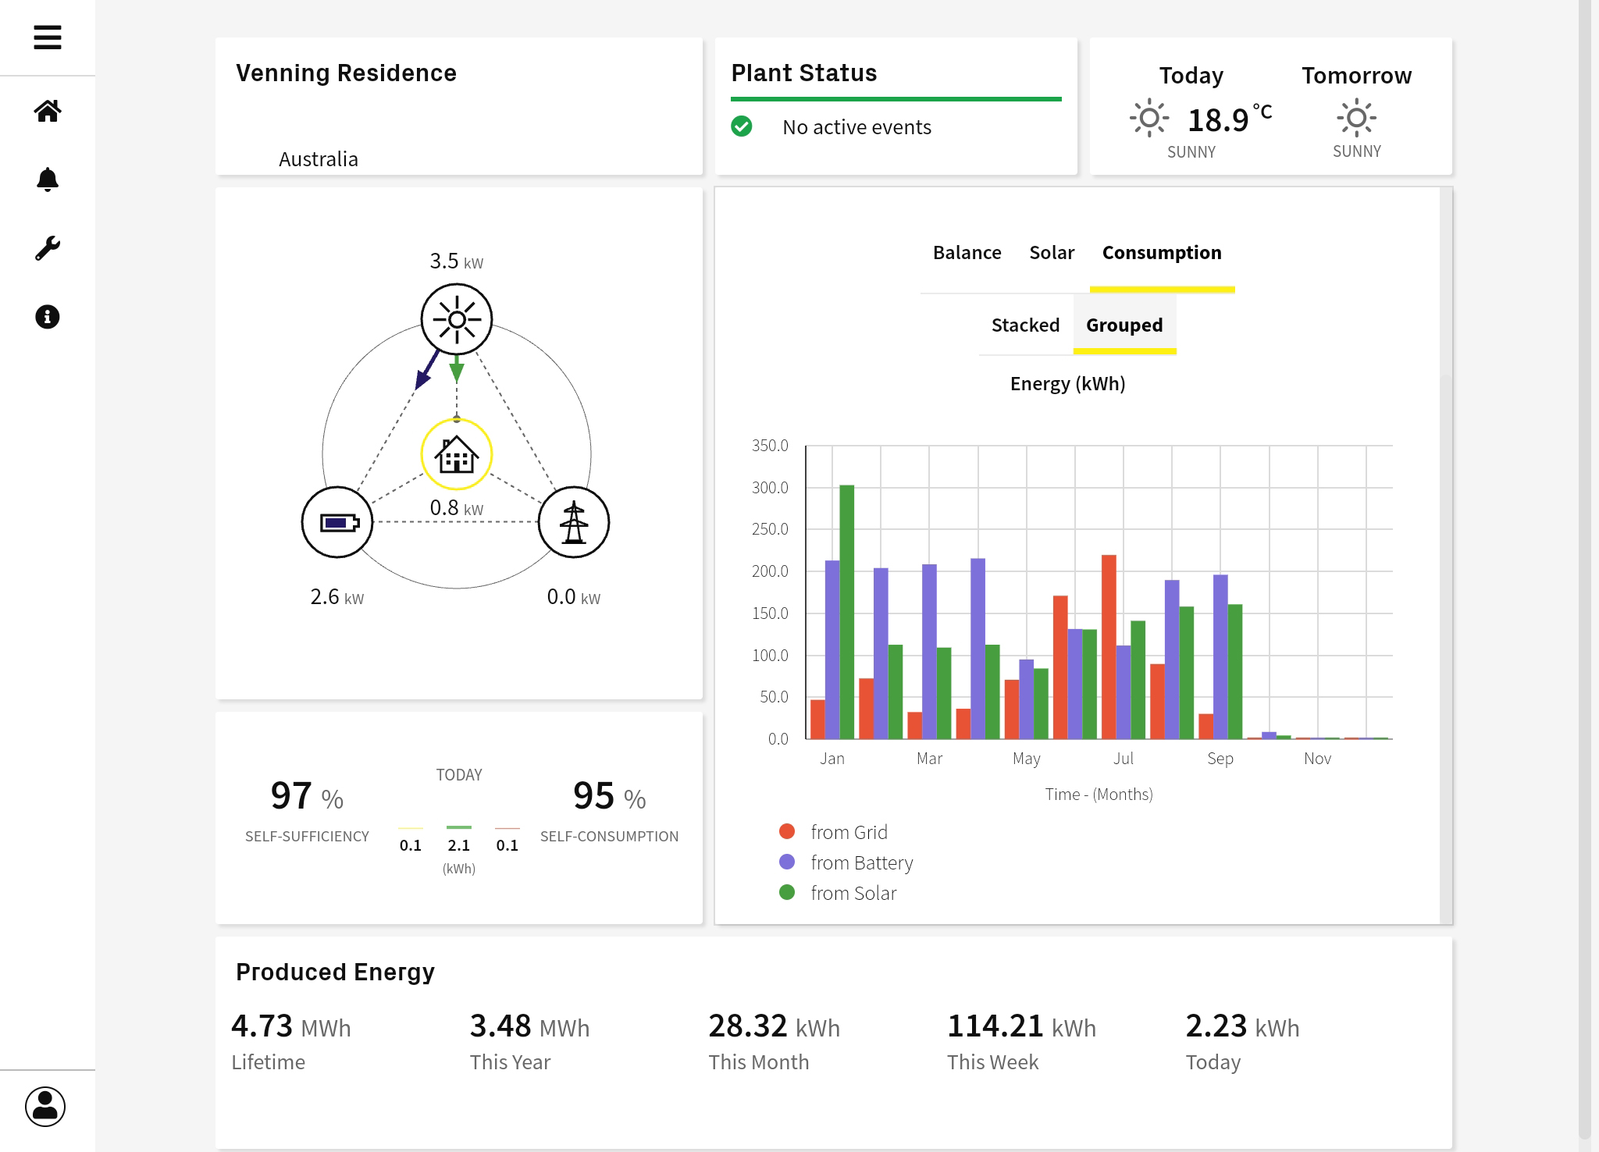Screen dimensions: 1599x1152
Task: Click Tomorrow's sunny weather icon
Action: tap(1357, 119)
